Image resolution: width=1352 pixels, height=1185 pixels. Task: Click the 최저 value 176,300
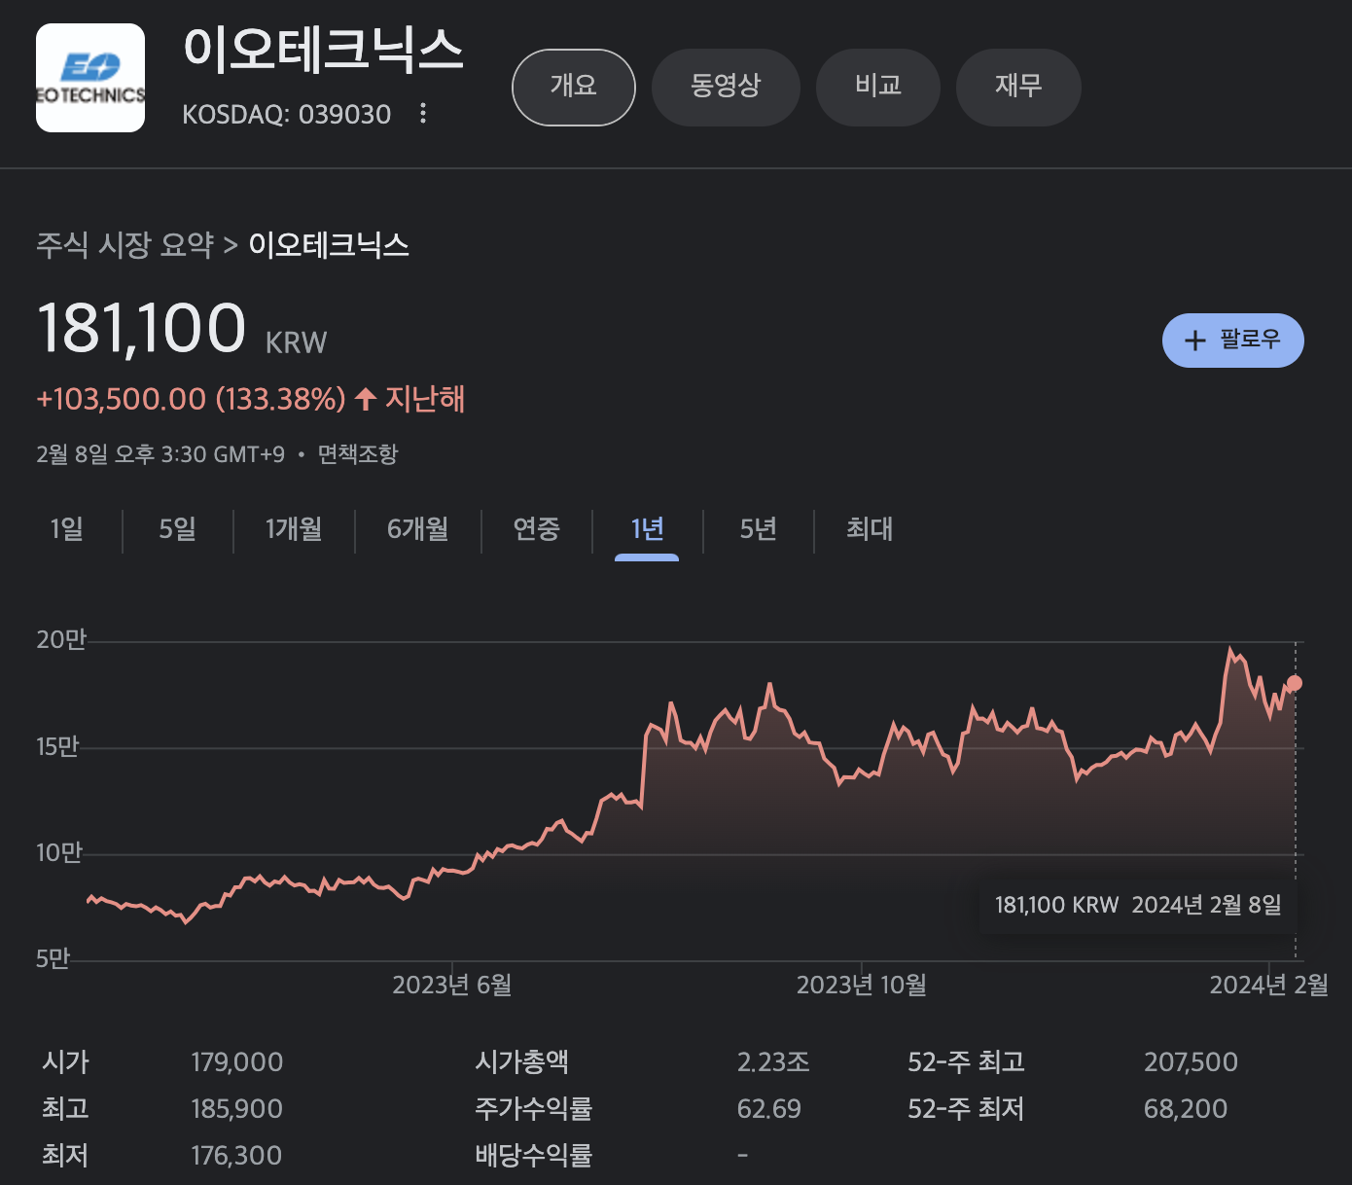tap(237, 1156)
